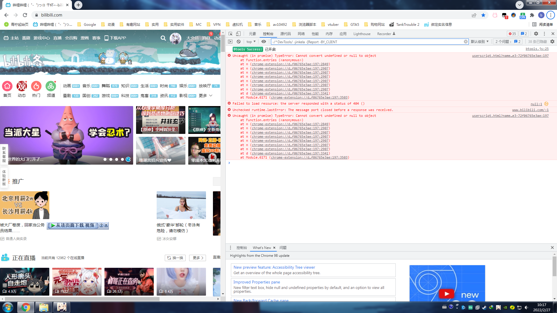Switch to the 网络 tab in DevTools
Screen dimensions: 557x313
(301, 34)
